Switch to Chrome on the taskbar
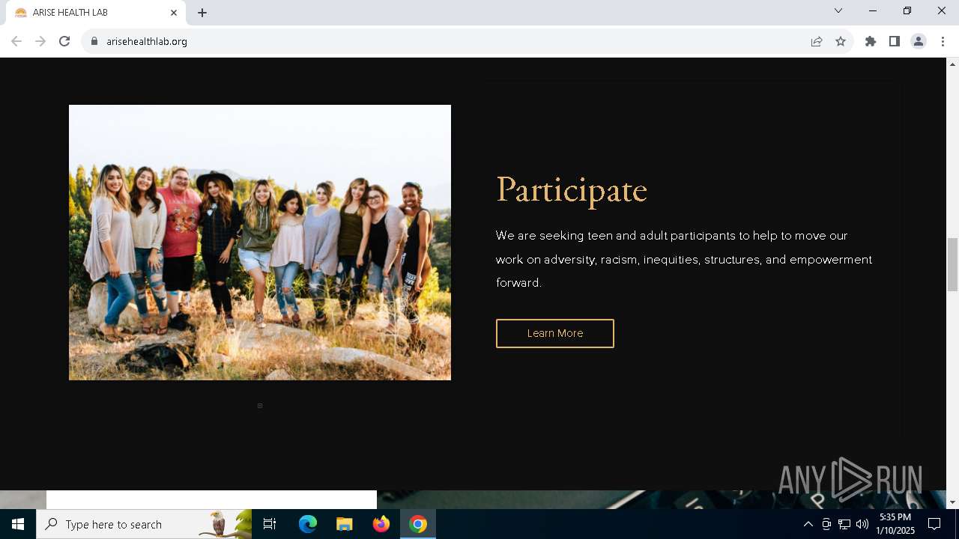The width and height of the screenshot is (959, 539). (418, 524)
